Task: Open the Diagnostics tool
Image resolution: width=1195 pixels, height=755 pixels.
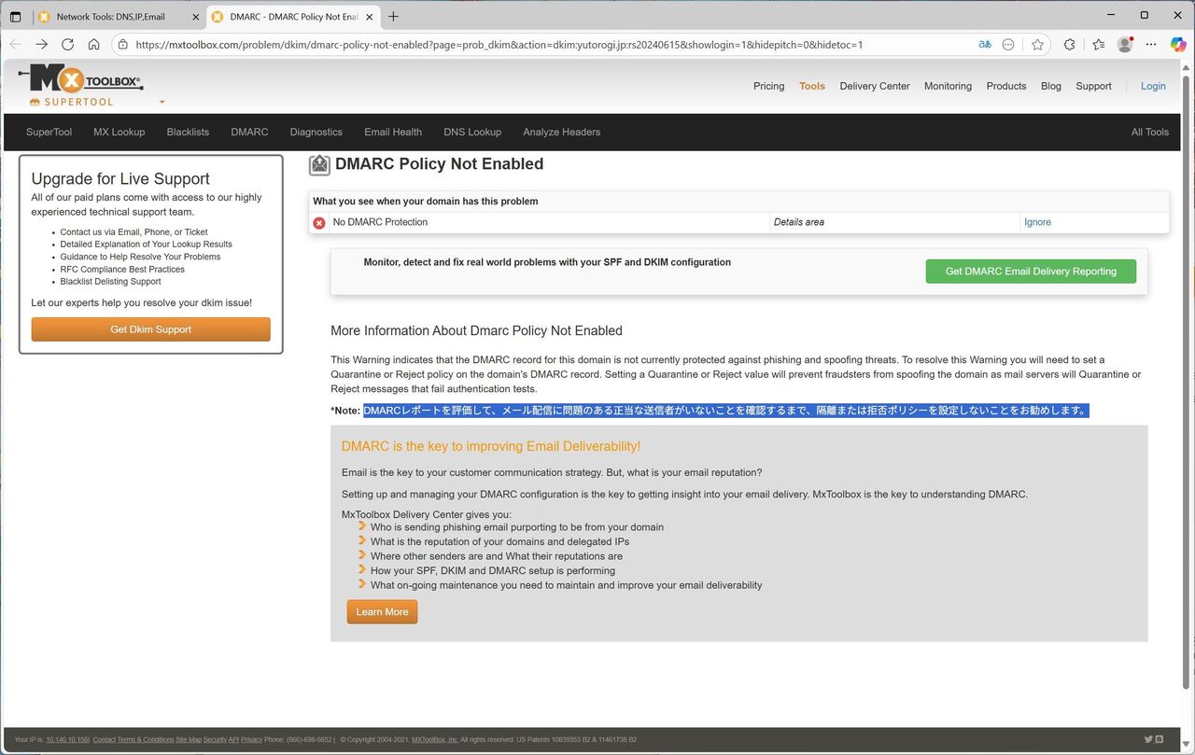Action: [316, 132]
